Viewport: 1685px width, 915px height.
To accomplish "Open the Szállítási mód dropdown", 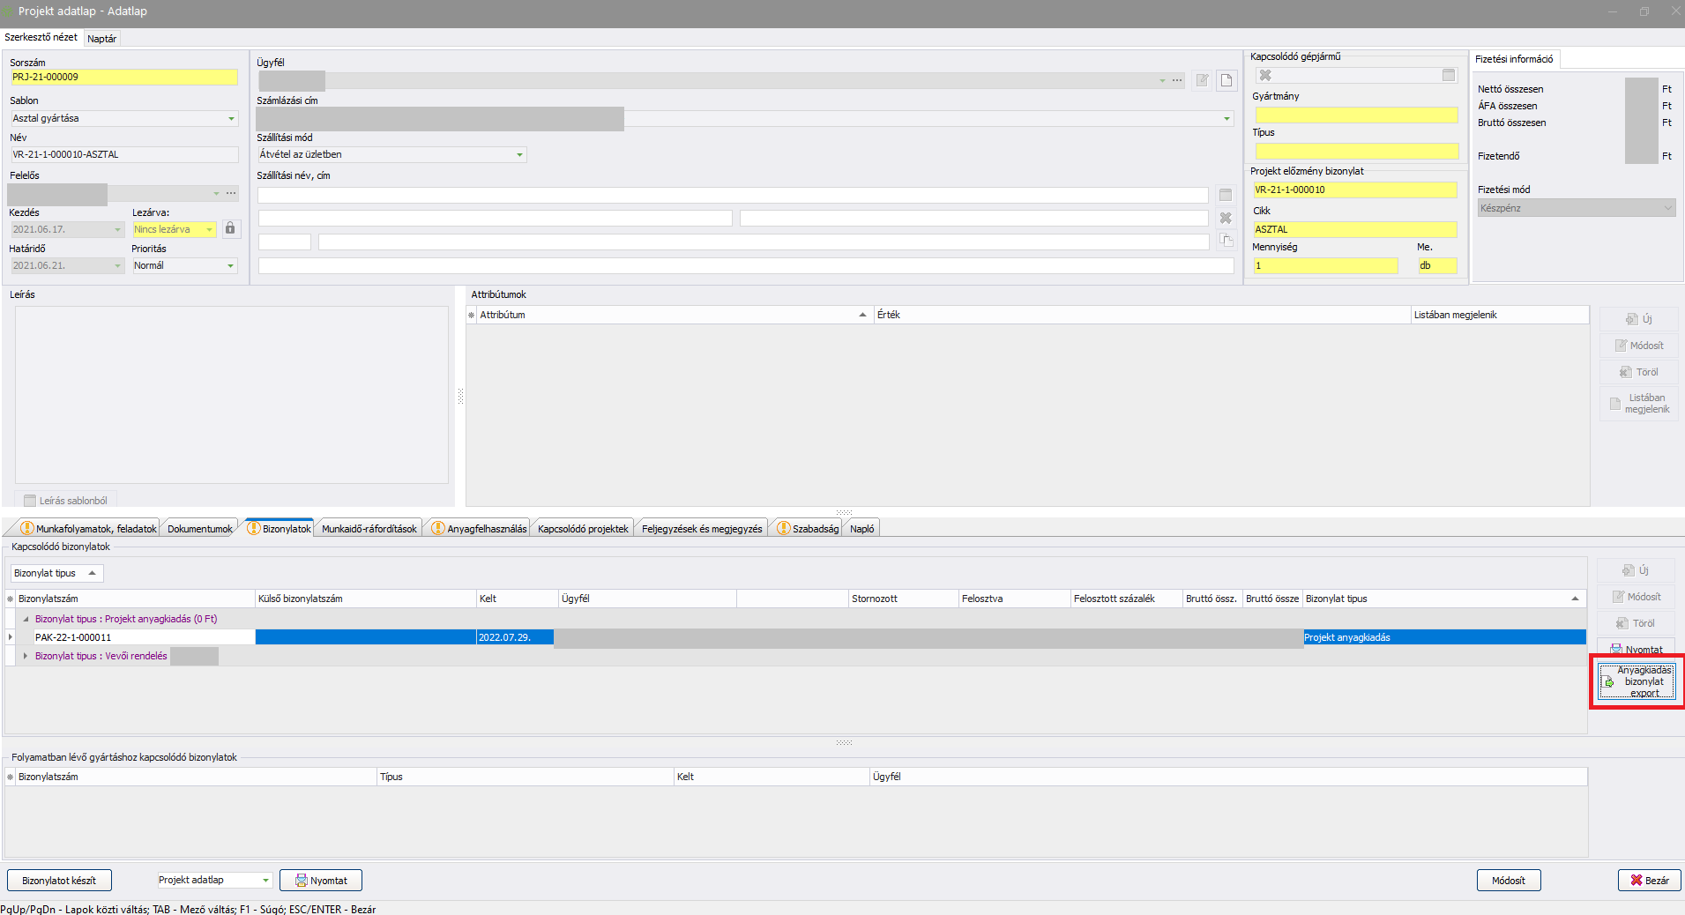I will (x=519, y=155).
